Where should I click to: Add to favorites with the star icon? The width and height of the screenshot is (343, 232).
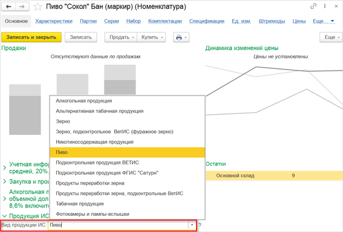(38, 7)
